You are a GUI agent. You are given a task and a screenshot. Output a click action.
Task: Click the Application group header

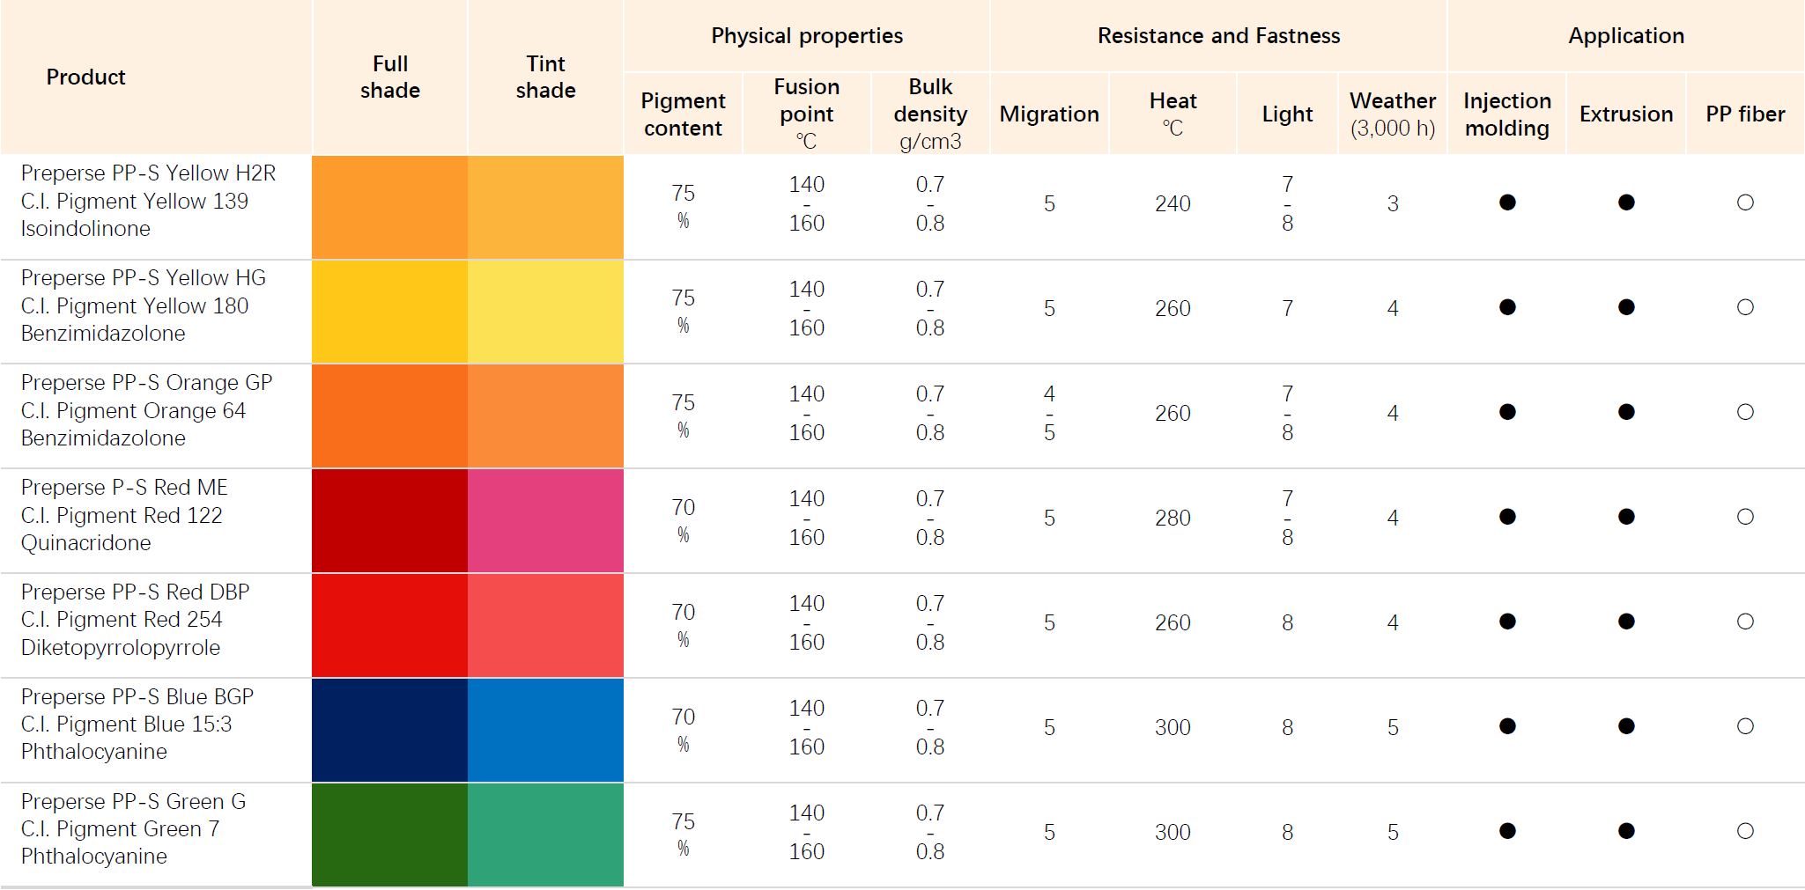point(1626,36)
